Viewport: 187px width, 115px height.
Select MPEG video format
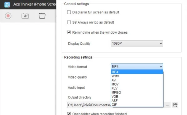point(137,93)
